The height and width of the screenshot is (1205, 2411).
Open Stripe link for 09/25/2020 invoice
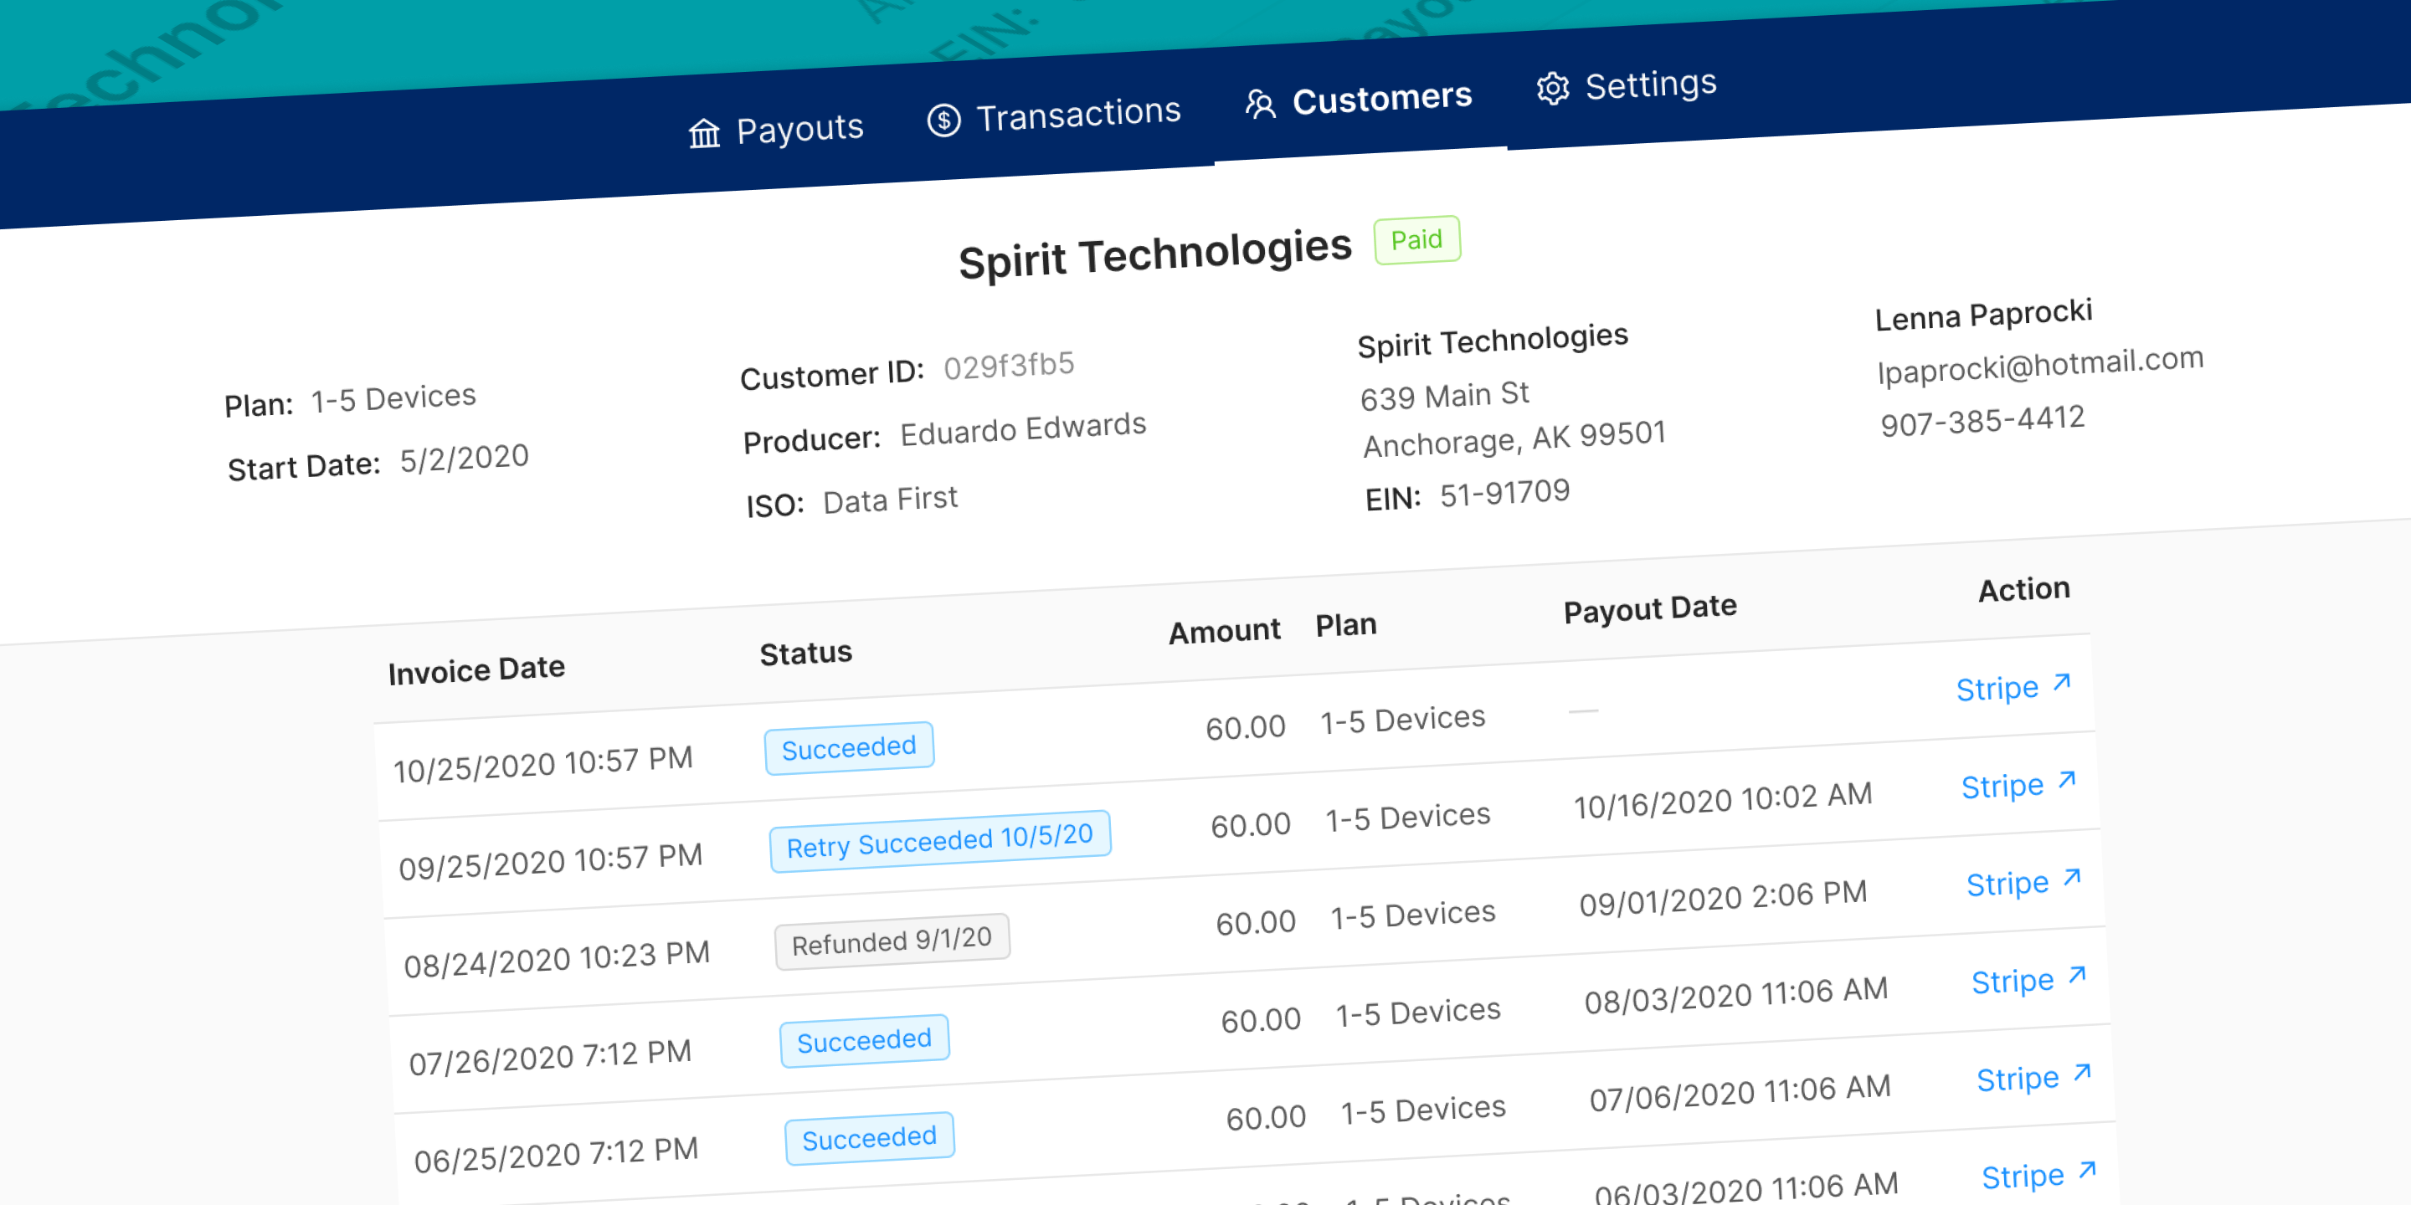[2019, 784]
